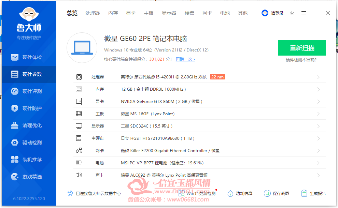Expand the 电池 row chevron
The image size is (338, 208).
[x=319, y=163]
